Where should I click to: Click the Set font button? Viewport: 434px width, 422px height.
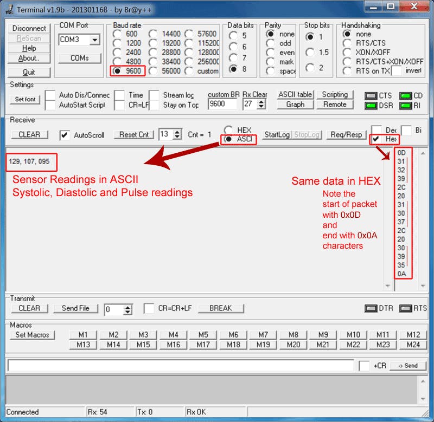[x=25, y=99]
